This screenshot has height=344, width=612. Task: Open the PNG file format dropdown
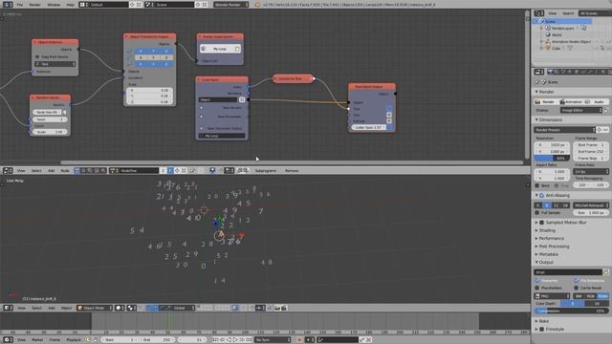pos(553,296)
